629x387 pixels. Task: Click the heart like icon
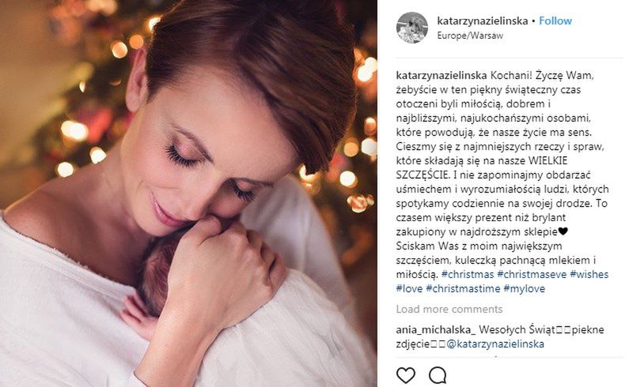coord(406,375)
